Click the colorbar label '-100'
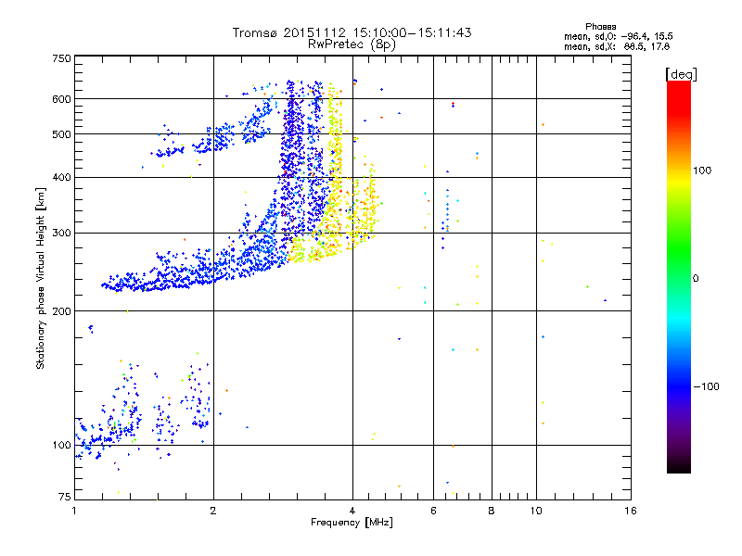Image resolution: width=742 pixels, height=556 pixels. (706, 386)
